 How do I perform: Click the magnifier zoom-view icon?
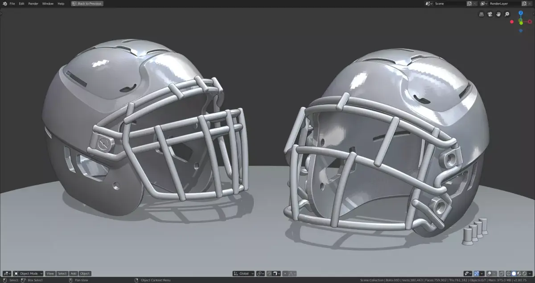coord(507,14)
